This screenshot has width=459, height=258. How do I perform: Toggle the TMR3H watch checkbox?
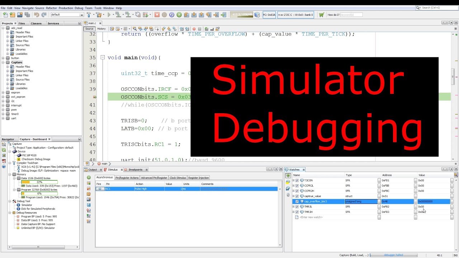coord(297,212)
